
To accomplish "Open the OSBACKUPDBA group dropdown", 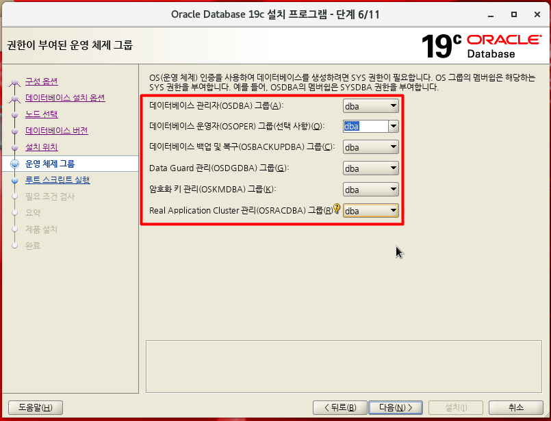I will coord(371,147).
